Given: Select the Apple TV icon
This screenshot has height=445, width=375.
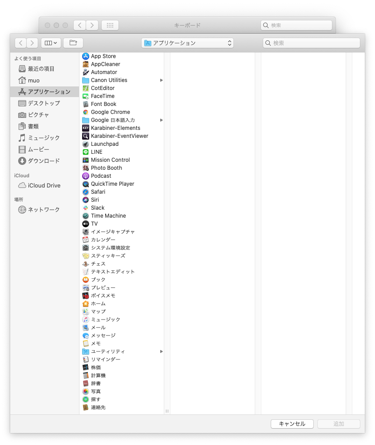Looking at the screenshot, I should coord(86,224).
